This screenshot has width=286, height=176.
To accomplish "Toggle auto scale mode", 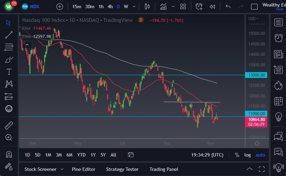I will (260, 155).
